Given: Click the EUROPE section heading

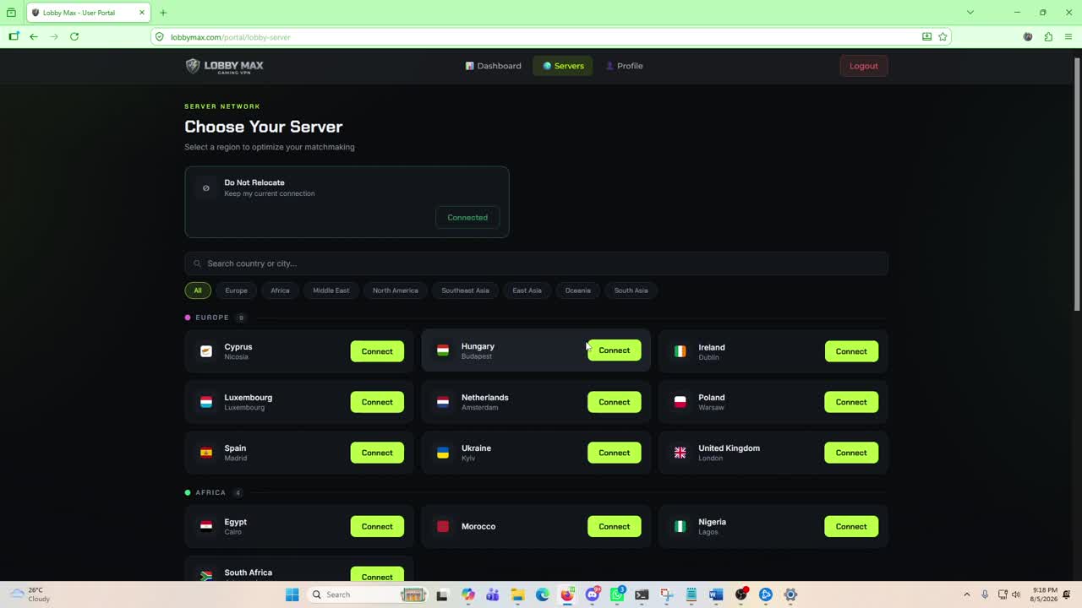Looking at the screenshot, I should click(212, 318).
